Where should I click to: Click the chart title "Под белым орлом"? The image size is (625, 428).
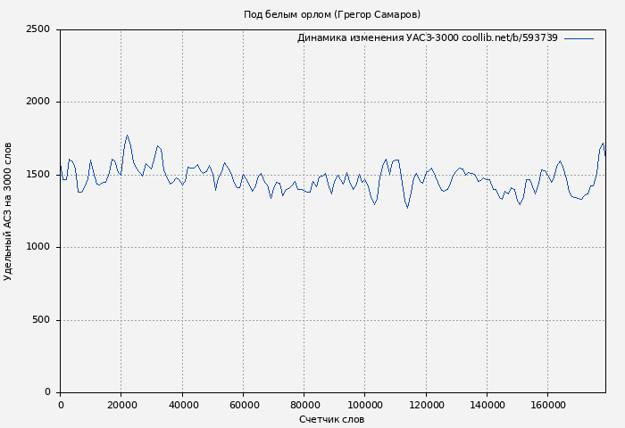pyautogui.click(x=331, y=14)
